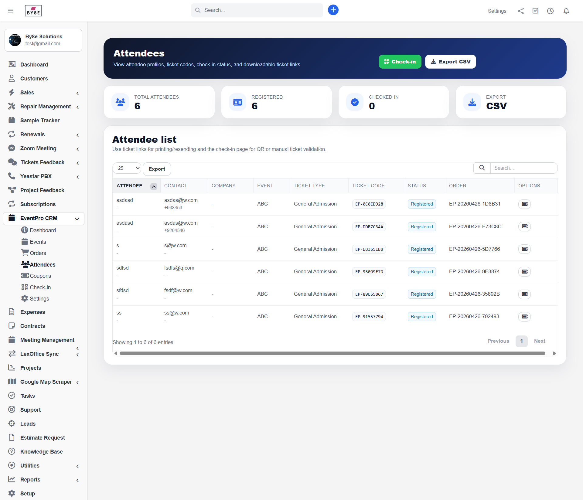Click the clock timer icon

pos(550,11)
